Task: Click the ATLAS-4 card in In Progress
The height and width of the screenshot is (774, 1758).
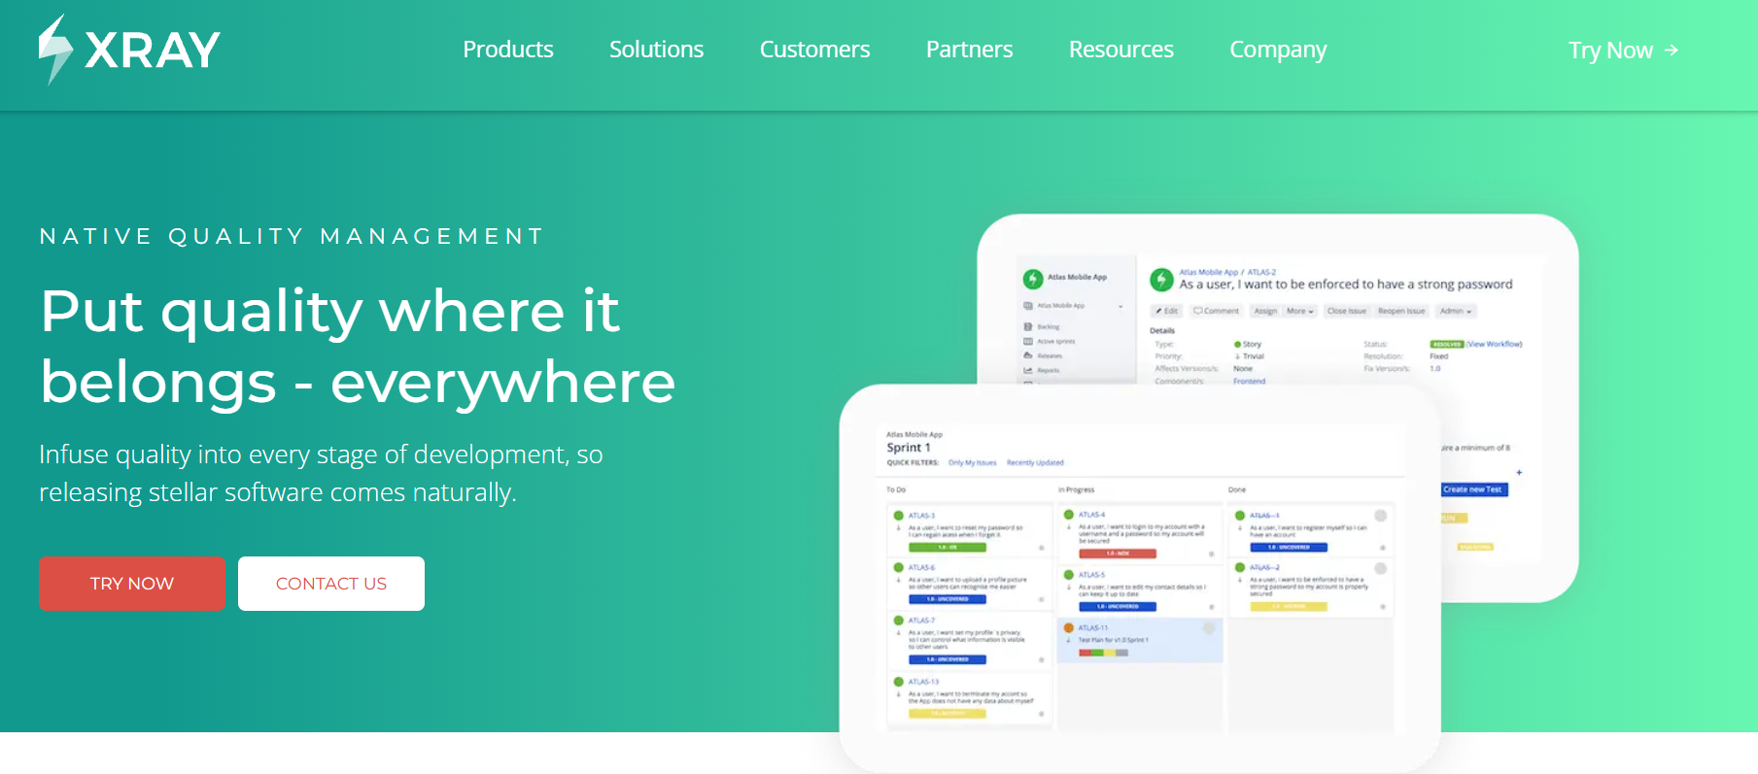Action: click(1139, 535)
